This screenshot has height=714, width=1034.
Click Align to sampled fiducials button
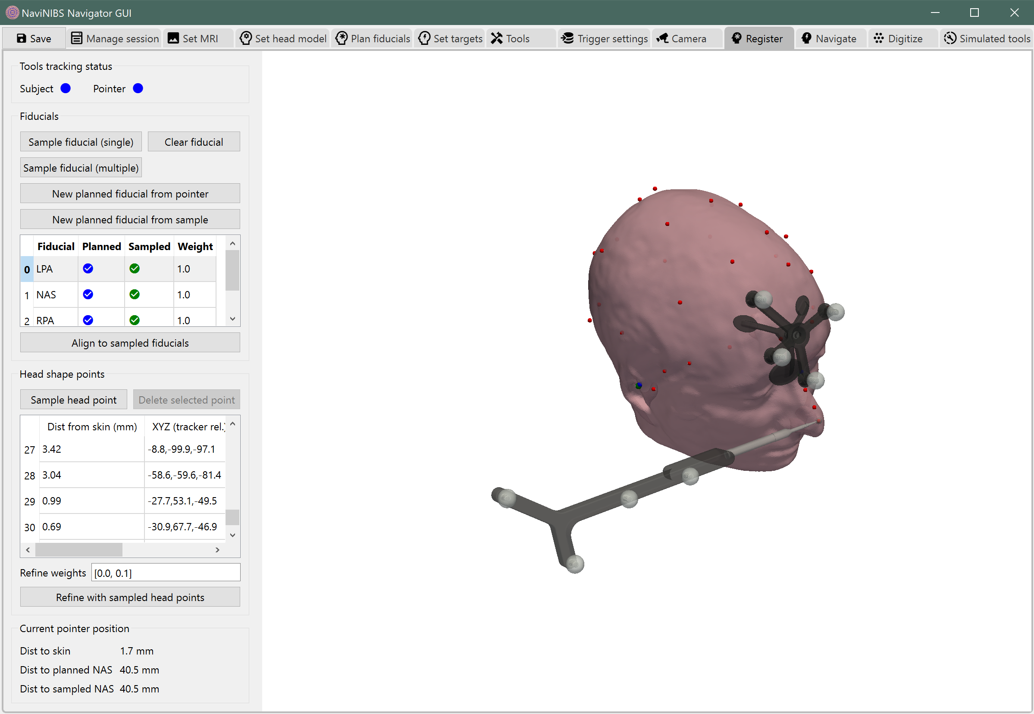(130, 343)
